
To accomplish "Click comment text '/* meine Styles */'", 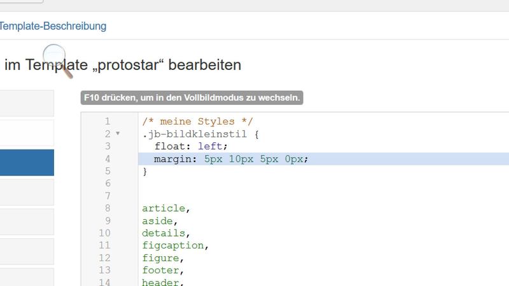I will [x=197, y=121].
